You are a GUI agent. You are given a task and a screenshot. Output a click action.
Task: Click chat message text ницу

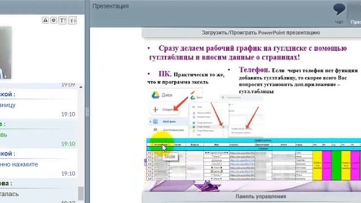8,105
